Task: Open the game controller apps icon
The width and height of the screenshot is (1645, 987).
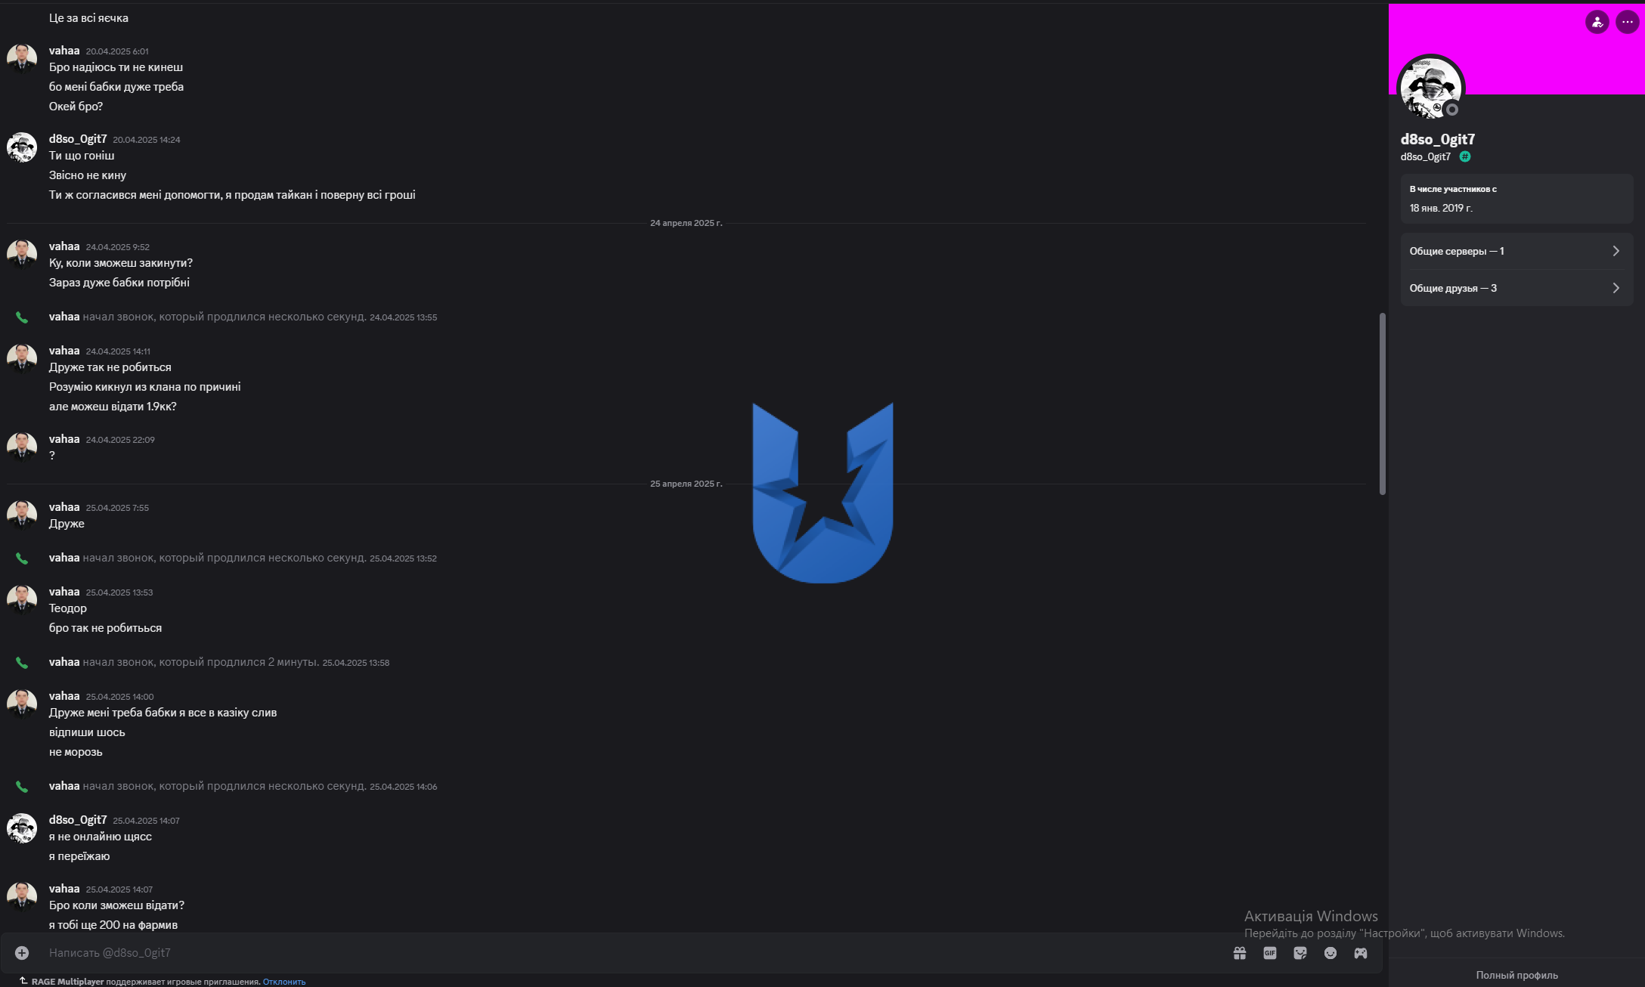Action: 1361,953
